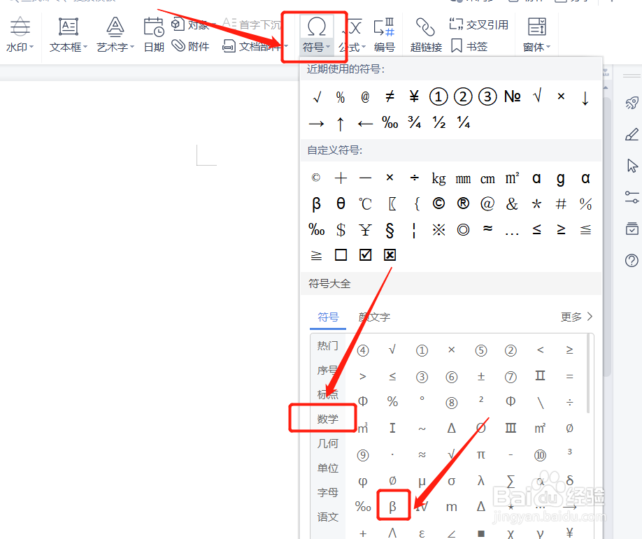
Task: Insert ④ from the symbol library
Action: tap(363, 350)
